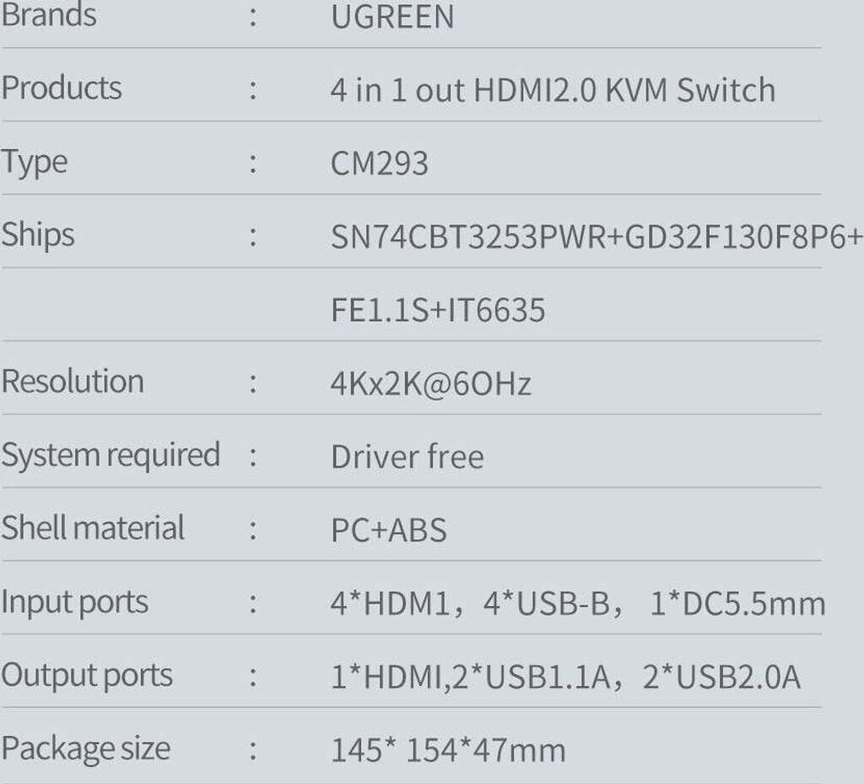
Task: Select the 1*DC5.5mm input port text
Action: coord(737,604)
